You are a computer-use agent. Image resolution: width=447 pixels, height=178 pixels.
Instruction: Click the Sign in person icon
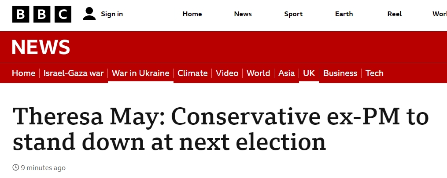89,14
